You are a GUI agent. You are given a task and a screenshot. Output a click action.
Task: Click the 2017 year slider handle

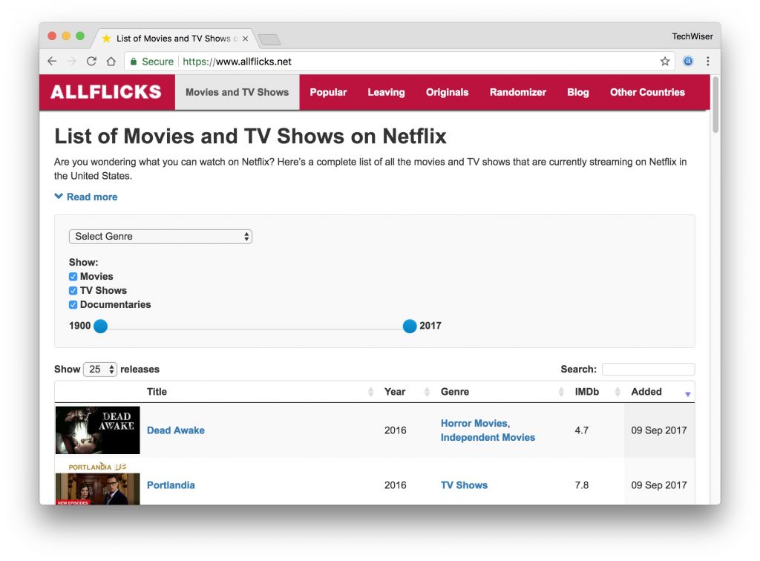410,326
